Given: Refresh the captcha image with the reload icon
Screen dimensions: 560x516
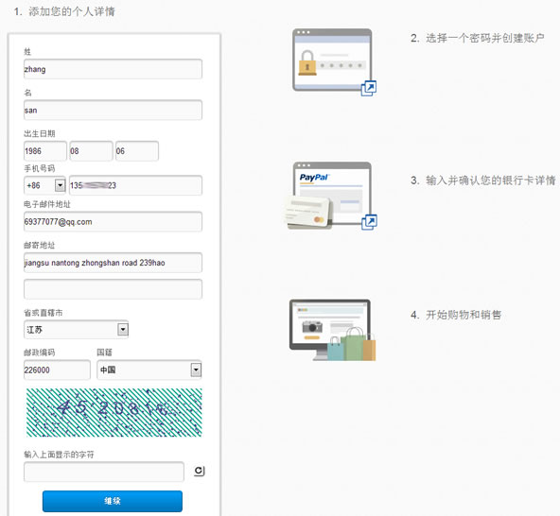Looking at the screenshot, I should point(200,471).
